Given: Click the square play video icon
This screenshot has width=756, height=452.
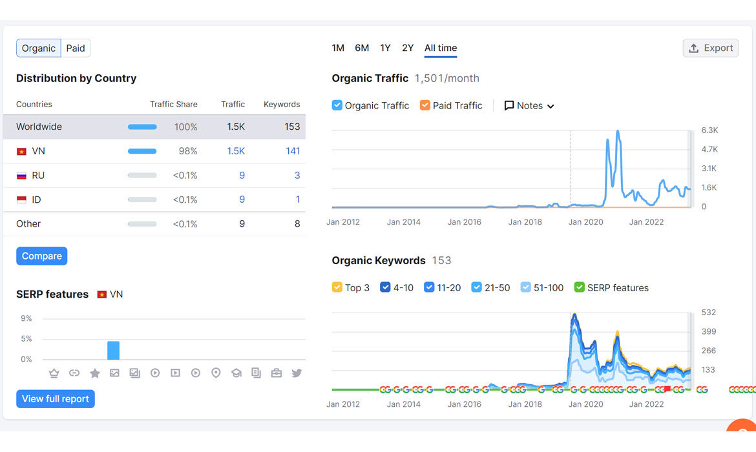Looking at the screenshot, I should [x=176, y=373].
